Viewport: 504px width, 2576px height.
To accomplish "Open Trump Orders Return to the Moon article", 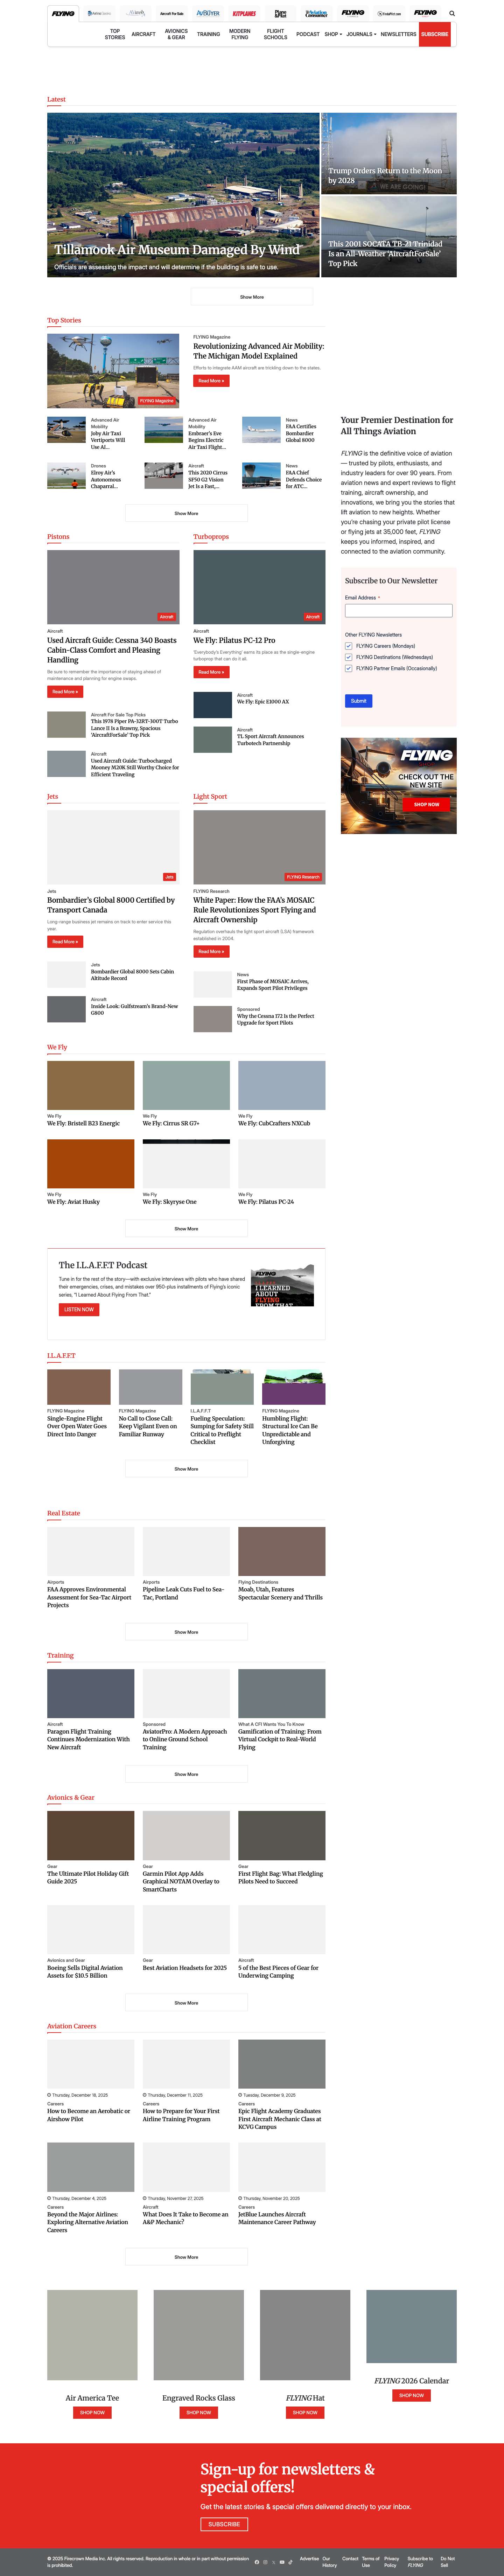I will point(385,176).
